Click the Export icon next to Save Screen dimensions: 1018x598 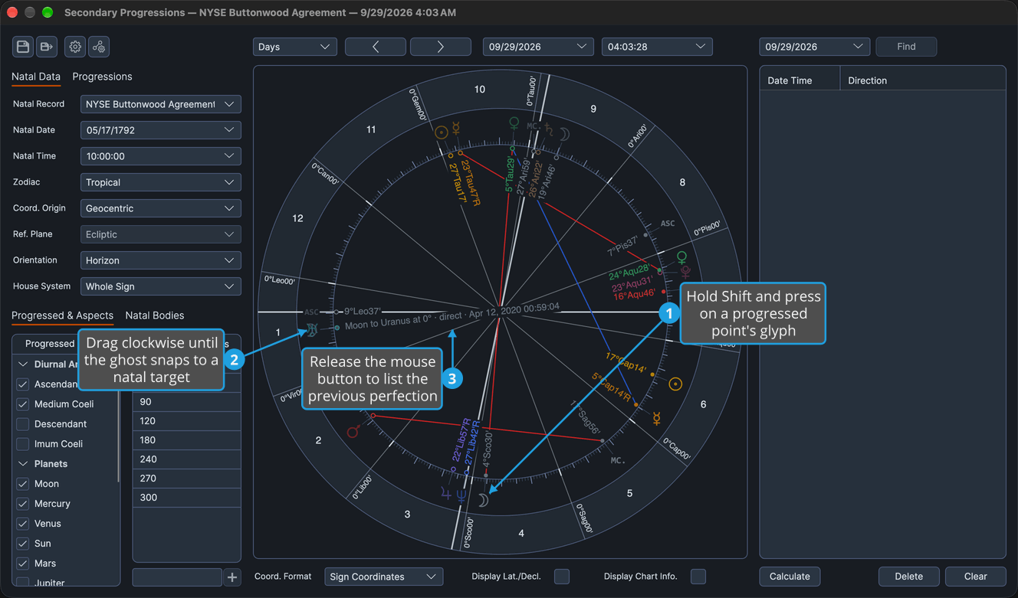coord(47,47)
